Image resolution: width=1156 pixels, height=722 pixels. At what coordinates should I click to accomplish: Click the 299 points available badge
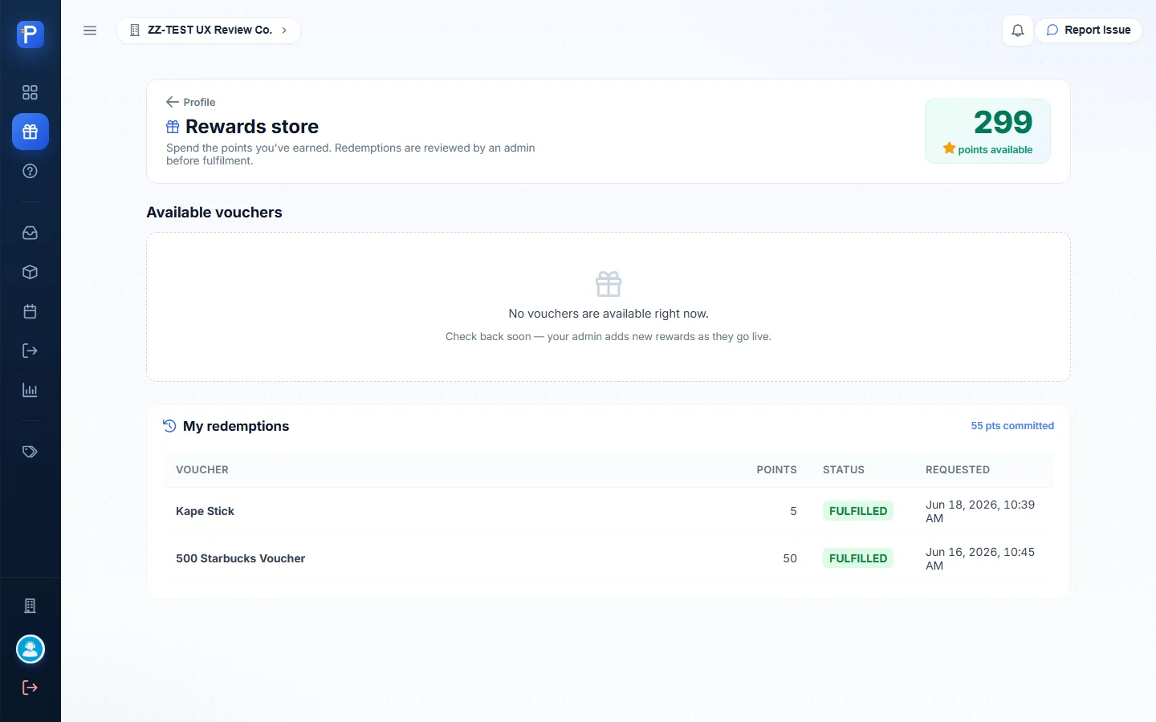click(987, 131)
